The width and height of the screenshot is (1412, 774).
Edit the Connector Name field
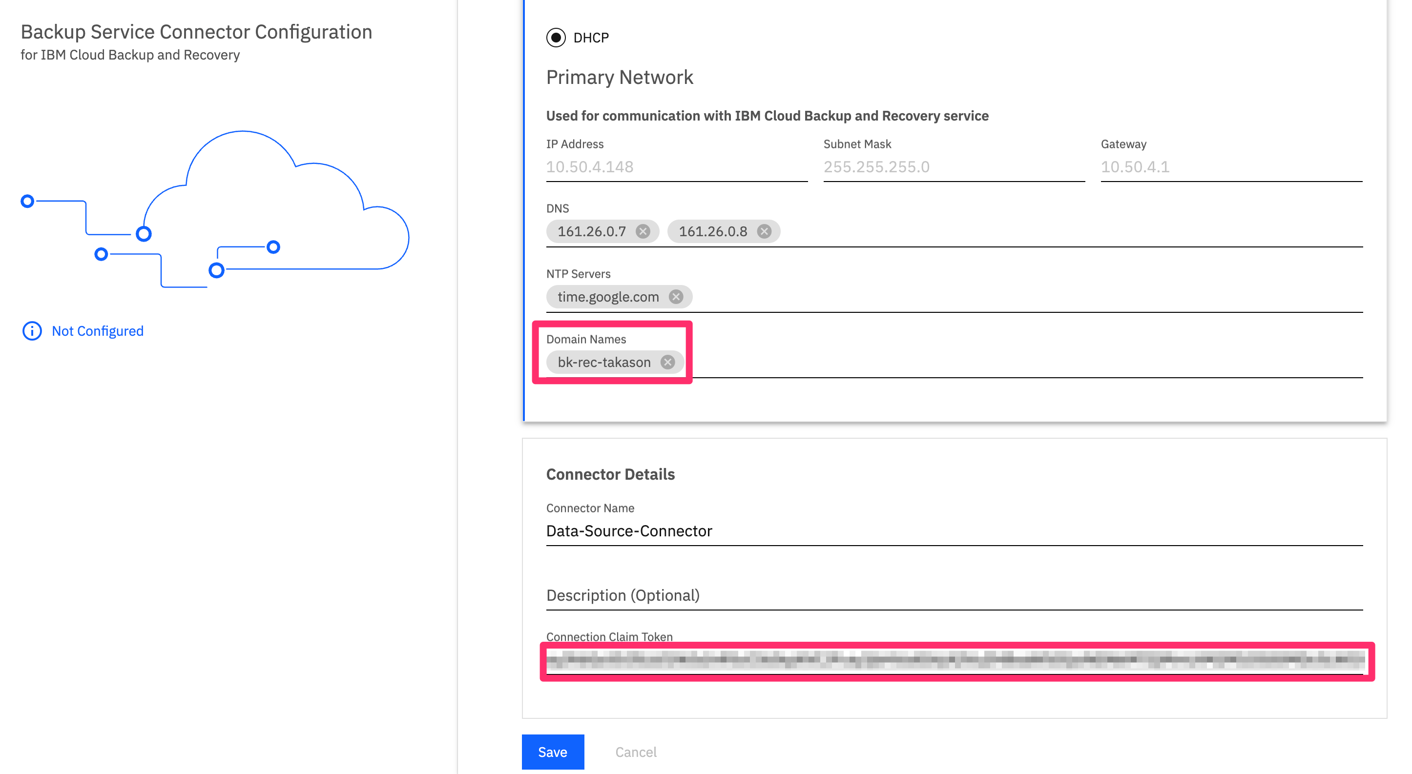coord(954,531)
